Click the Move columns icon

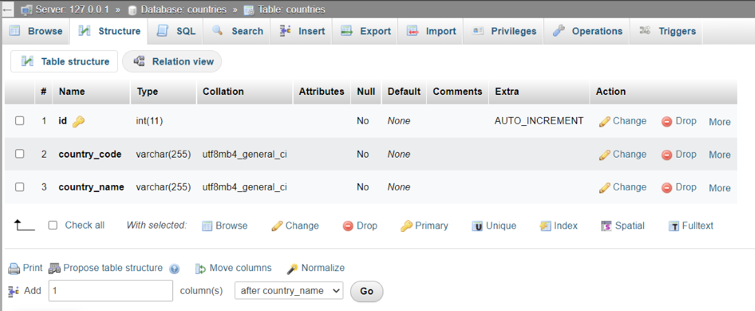click(201, 268)
